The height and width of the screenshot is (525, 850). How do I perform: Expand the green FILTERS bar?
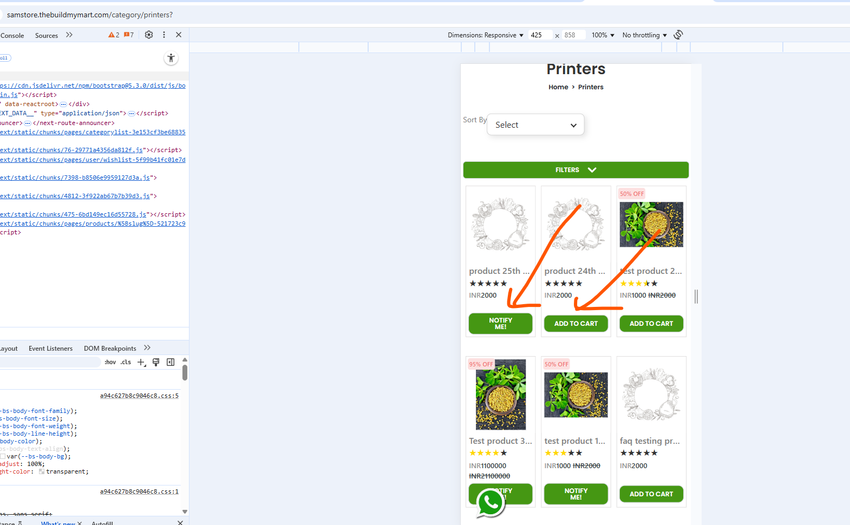click(x=576, y=170)
